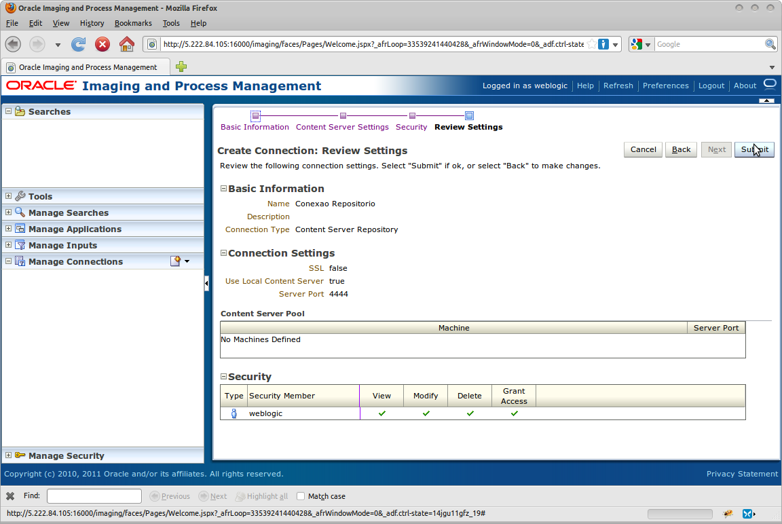Expand the Tools panel

(x=8, y=196)
